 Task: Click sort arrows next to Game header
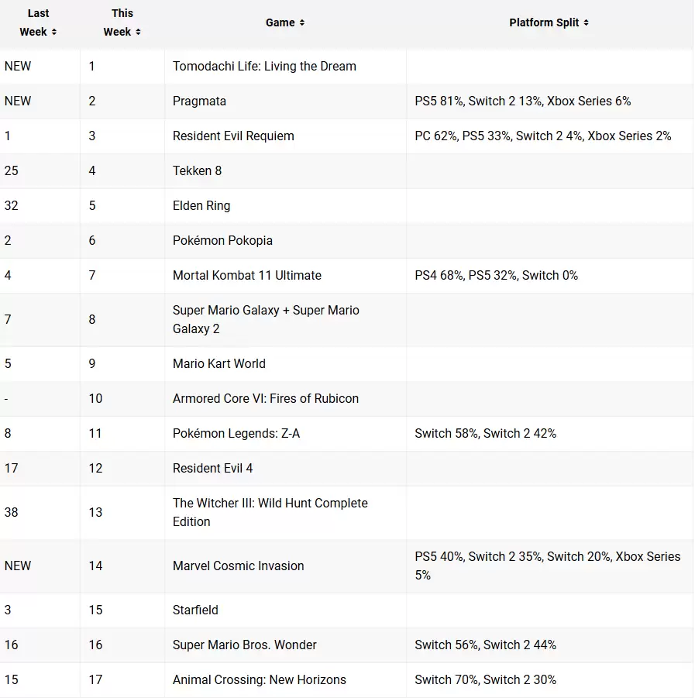coord(301,23)
